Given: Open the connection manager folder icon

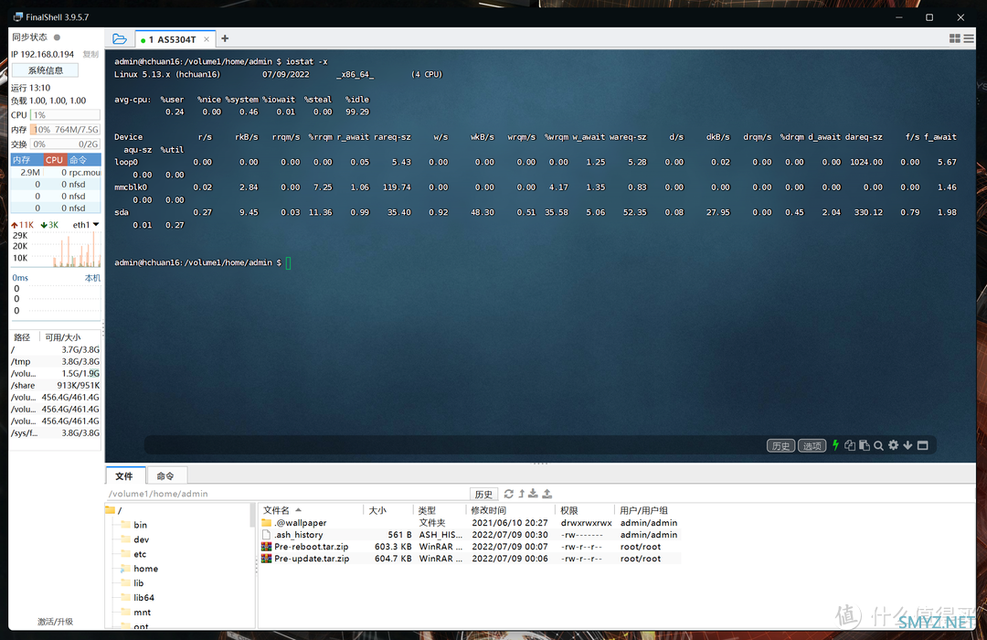Looking at the screenshot, I should click(x=120, y=39).
